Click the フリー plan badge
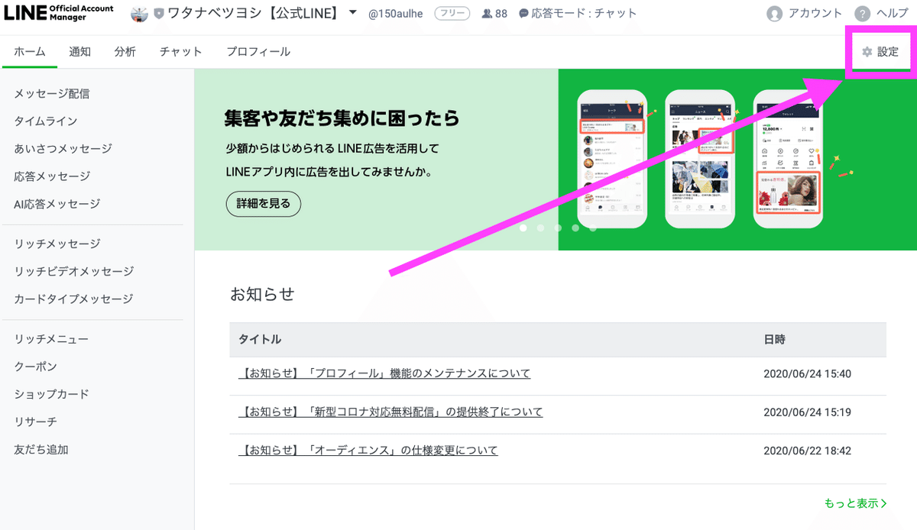The height and width of the screenshot is (530, 917). click(452, 13)
